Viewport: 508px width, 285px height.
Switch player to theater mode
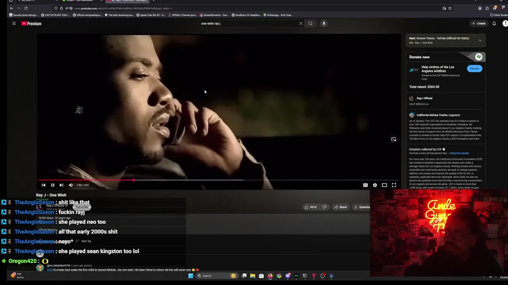[x=384, y=185]
